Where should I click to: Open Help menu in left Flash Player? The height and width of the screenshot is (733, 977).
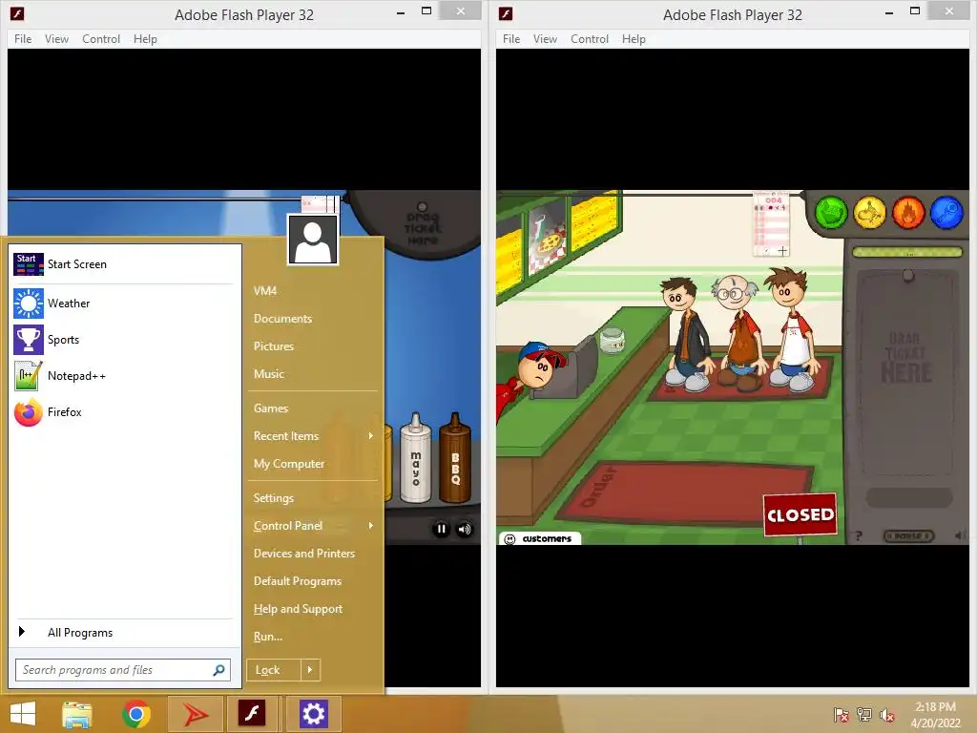click(145, 38)
